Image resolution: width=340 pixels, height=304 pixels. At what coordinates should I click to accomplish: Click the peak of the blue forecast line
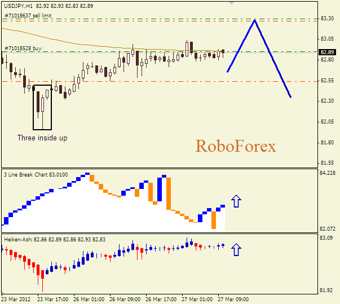(255, 20)
